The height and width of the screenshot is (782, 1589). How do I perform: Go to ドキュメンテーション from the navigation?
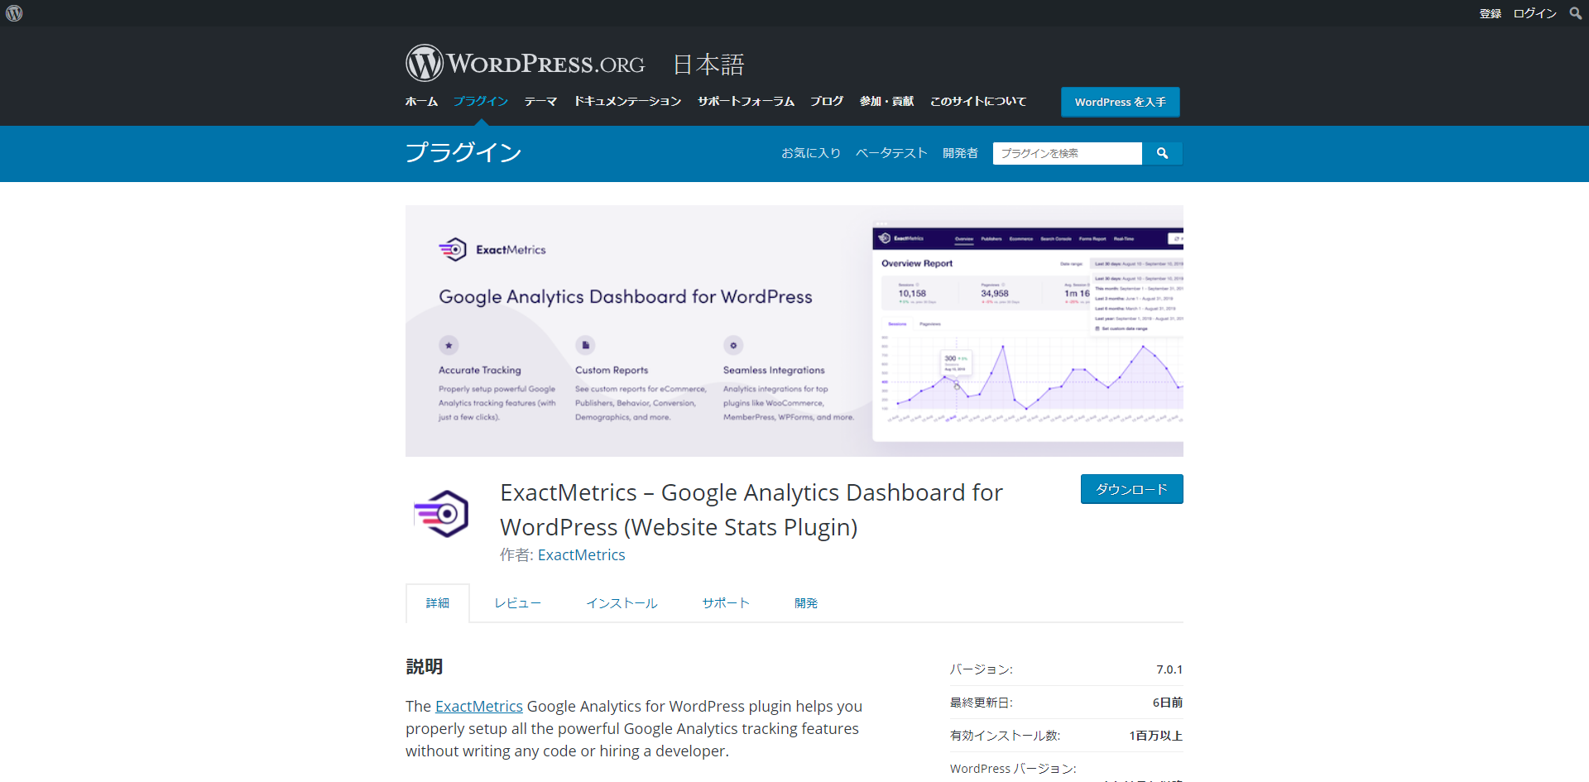click(x=627, y=101)
